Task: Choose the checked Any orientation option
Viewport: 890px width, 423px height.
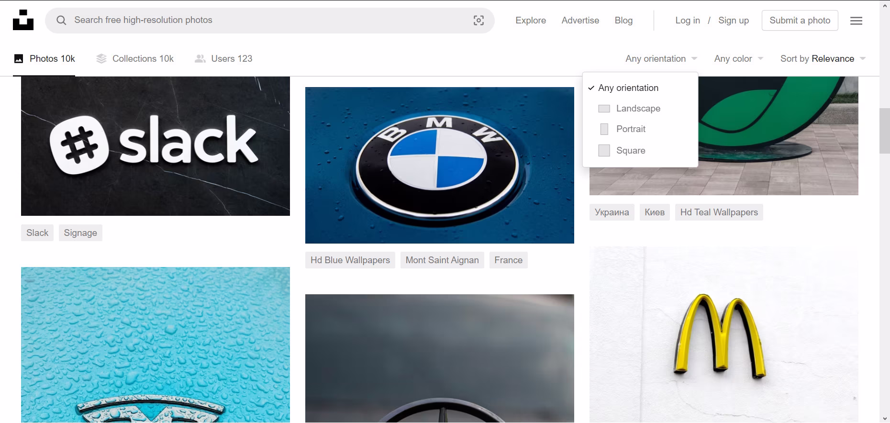Action: [x=640, y=88]
